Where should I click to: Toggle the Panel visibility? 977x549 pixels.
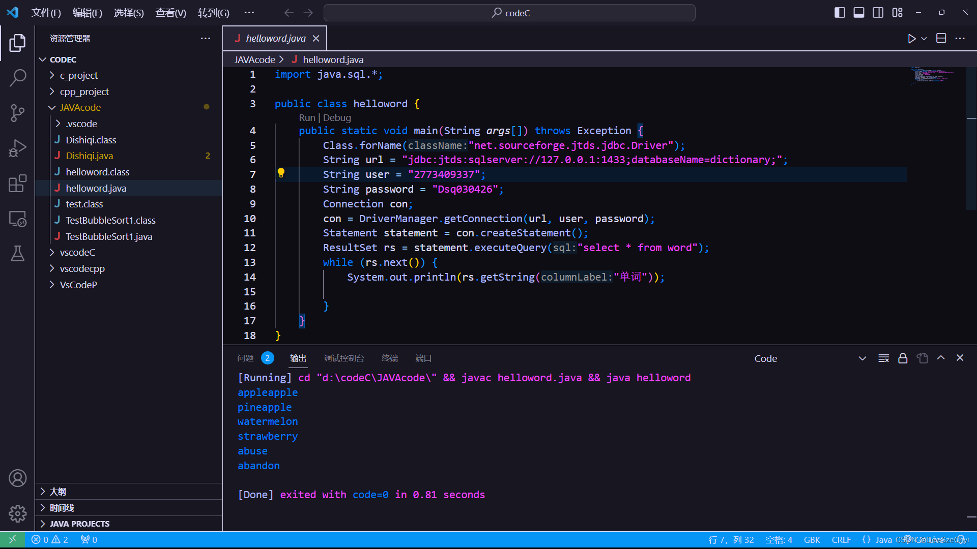tap(858, 13)
